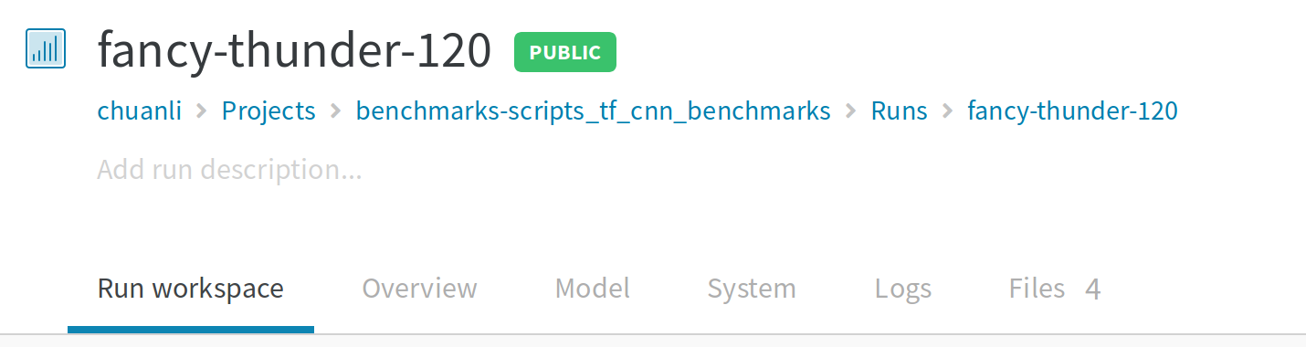The height and width of the screenshot is (347, 1306).
Task: Navigate to the Runs breadcrumb link
Action: pyautogui.click(x=900, y=111)
